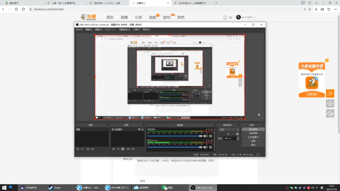
Task: Open the OBS Tools (T) menu
Action: [x=137, y=30]
